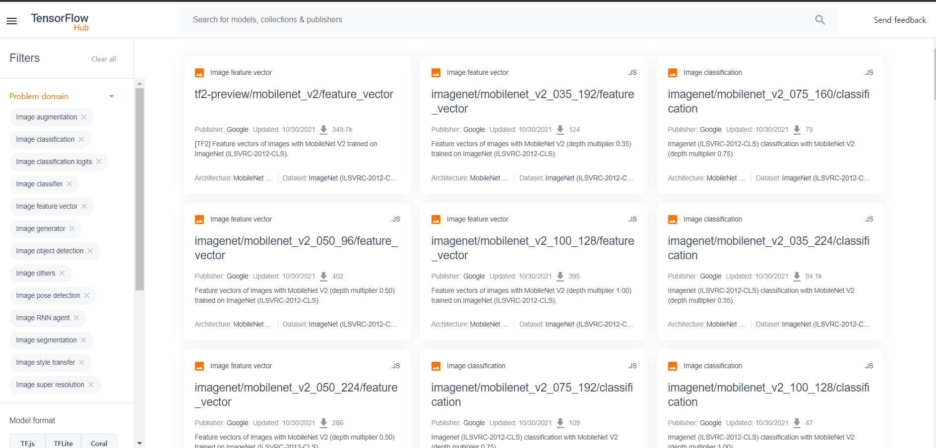
Task: Click the TensorFlow Hub logo
Action: [60, 22]
